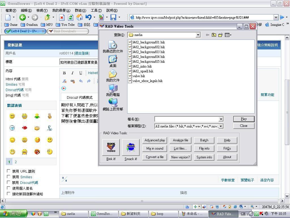Select the red lips smiley emoticon
The width and height of the screenshot is (290, 218).
coord(25,128)
